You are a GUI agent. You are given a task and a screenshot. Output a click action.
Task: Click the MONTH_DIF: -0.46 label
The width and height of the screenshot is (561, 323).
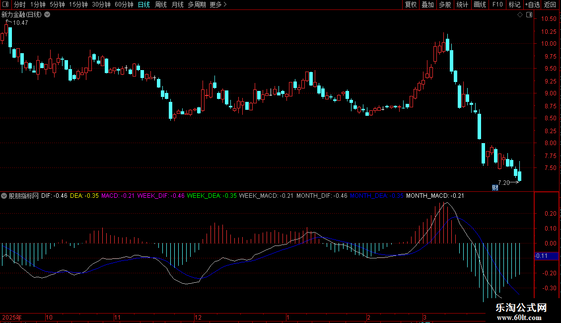[322, 196]
